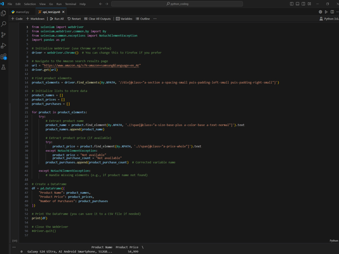Image resolution: width=339 pixels, height=254 pixels.
Task: Open the Search view in activity bar
Action: pyautogui.click(x=3, y=24)
